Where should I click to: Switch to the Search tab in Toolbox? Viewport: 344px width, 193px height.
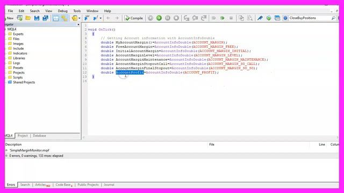click(25, 184)
